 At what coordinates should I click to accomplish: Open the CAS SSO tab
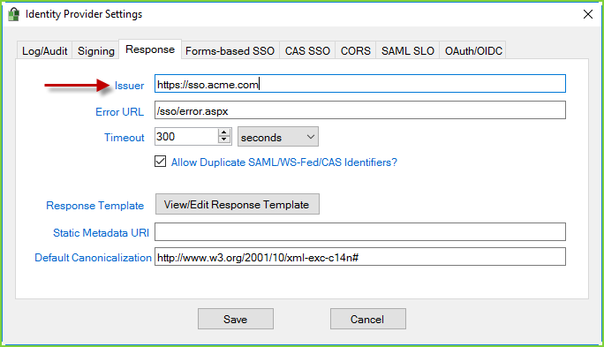[x=307, y=51]
